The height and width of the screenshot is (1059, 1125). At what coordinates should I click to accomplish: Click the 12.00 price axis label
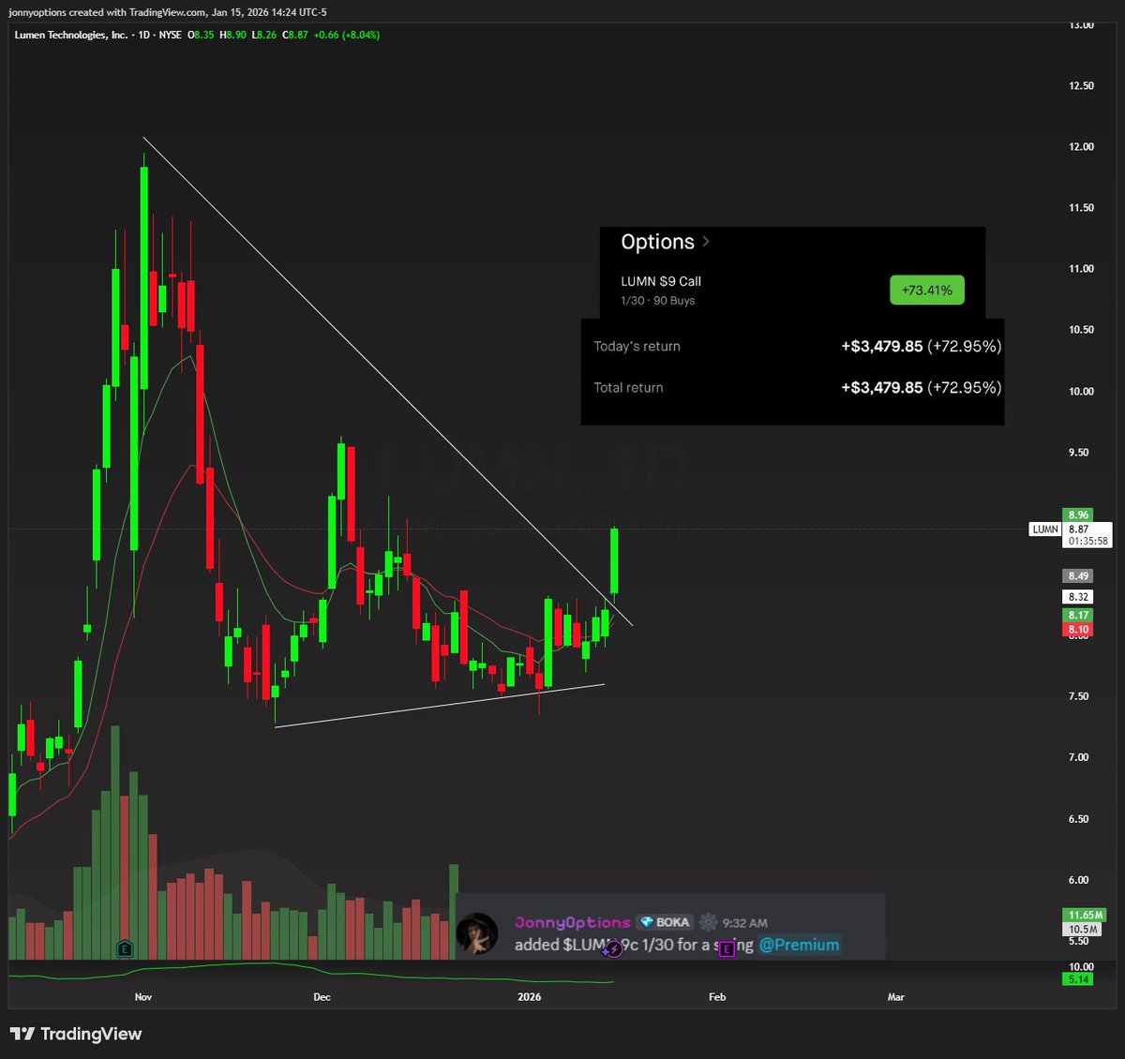(1081, 147)
